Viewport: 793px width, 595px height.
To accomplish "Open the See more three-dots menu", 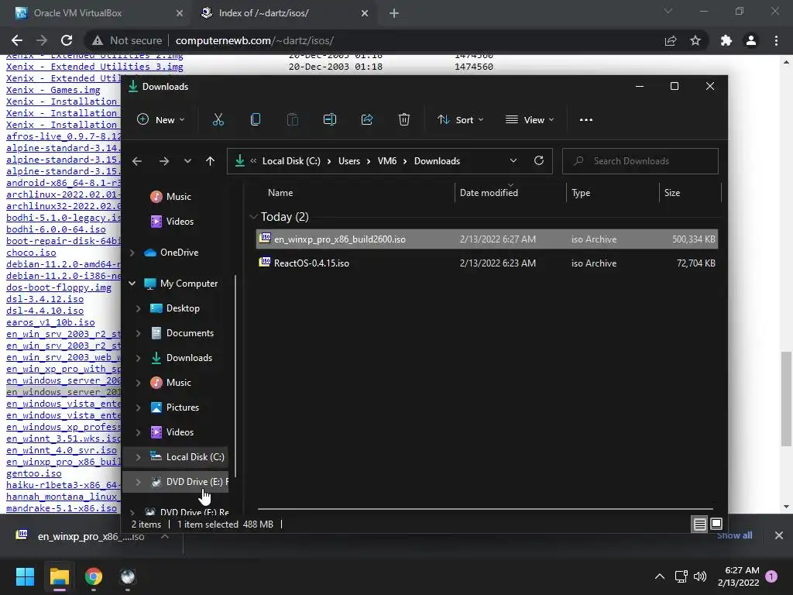I will tap(585, 120).
